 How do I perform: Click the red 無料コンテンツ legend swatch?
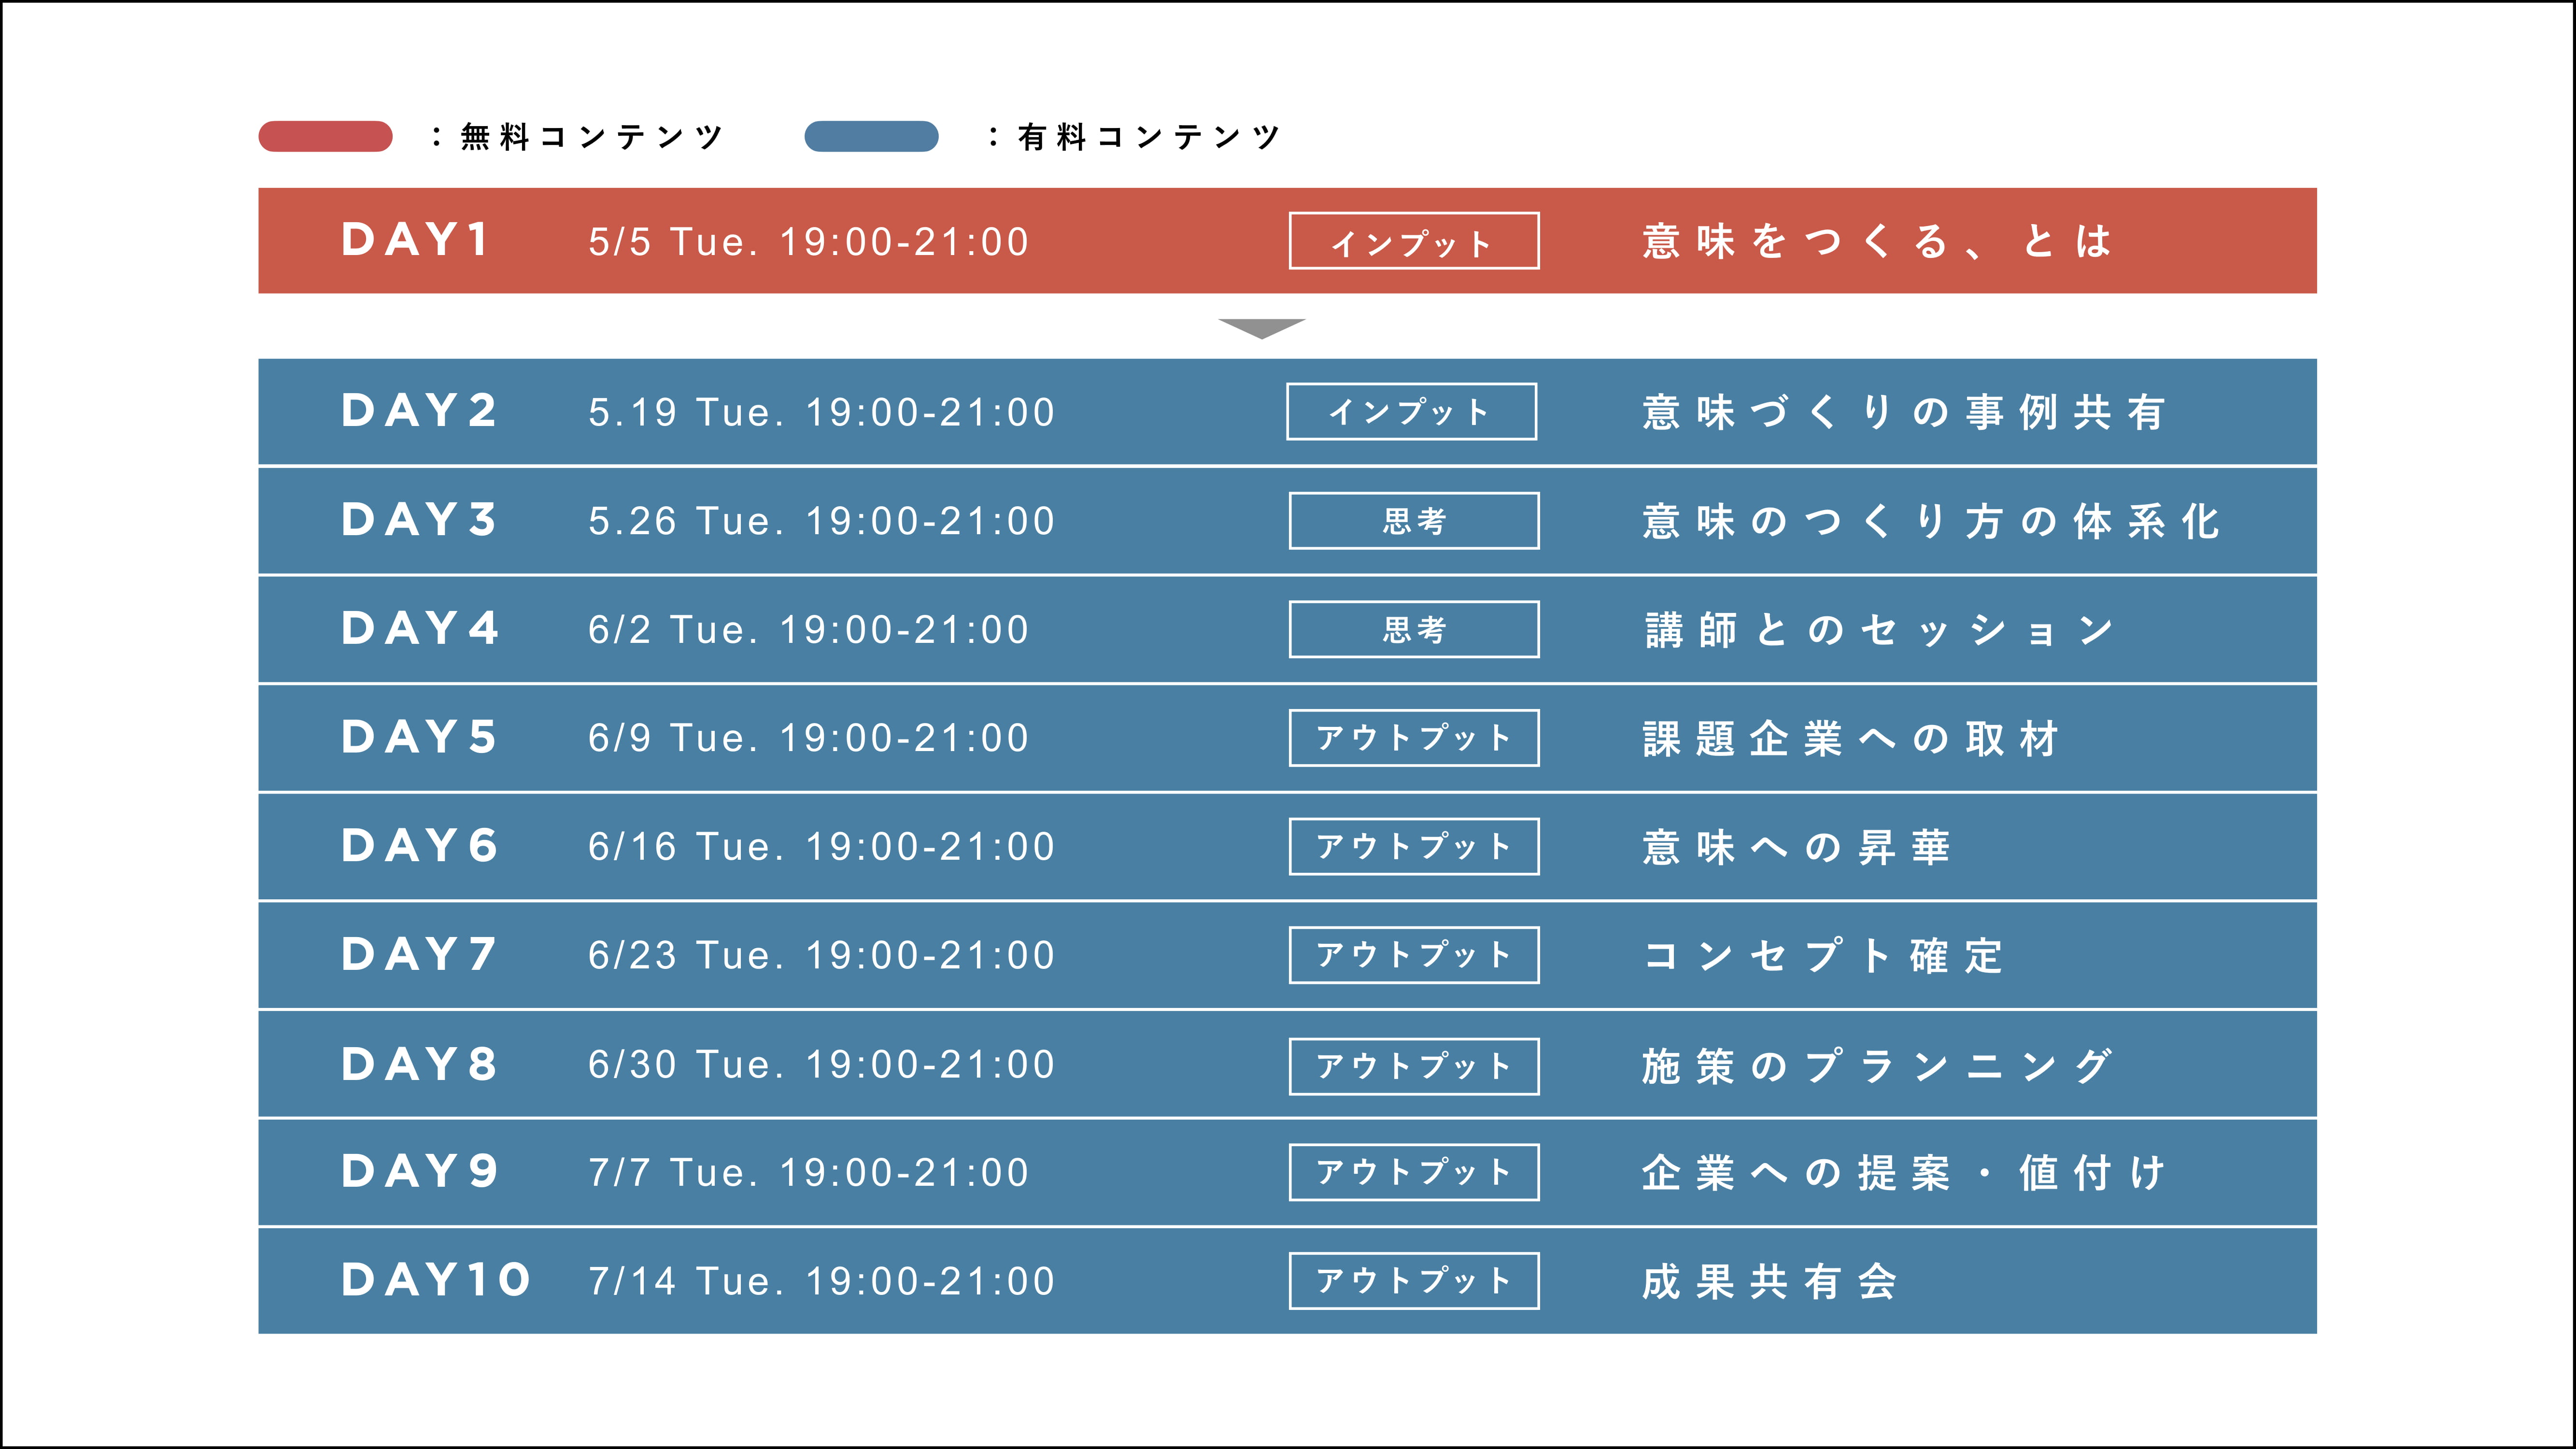tap(325, 136)
